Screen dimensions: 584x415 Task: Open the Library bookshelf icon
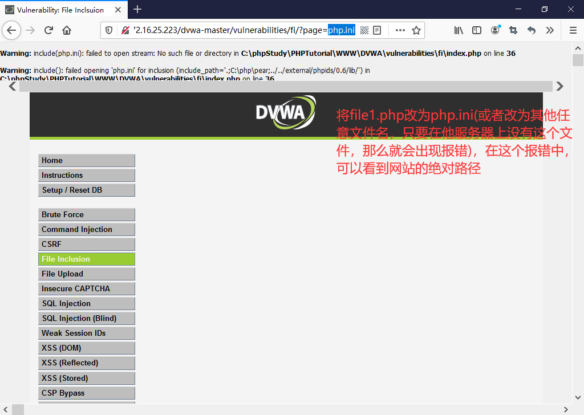pos(459,30)
